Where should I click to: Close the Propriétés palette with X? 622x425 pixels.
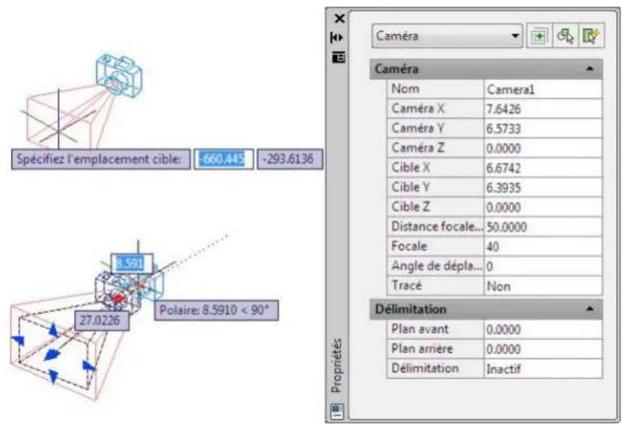339,18
